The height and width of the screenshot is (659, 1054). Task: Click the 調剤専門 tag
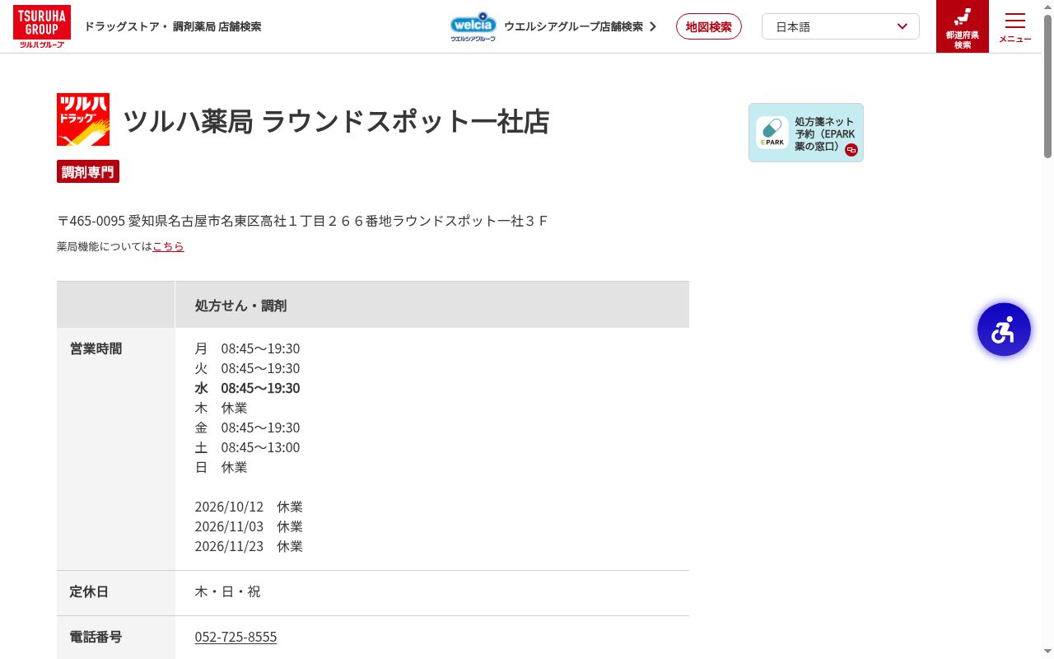[x=88, y=171]
